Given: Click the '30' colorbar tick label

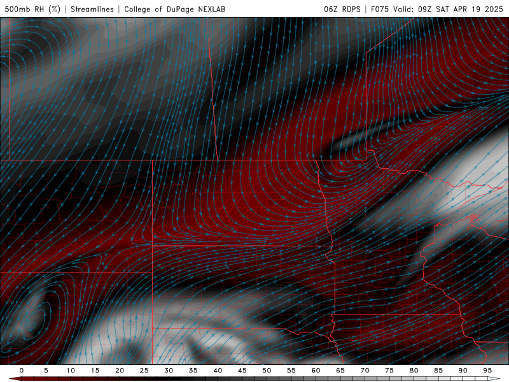Looking at the screenshot, I should click(169, 371).
